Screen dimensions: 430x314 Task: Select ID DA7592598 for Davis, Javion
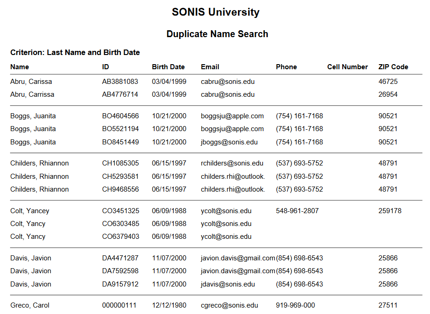[x=120, y=271]
